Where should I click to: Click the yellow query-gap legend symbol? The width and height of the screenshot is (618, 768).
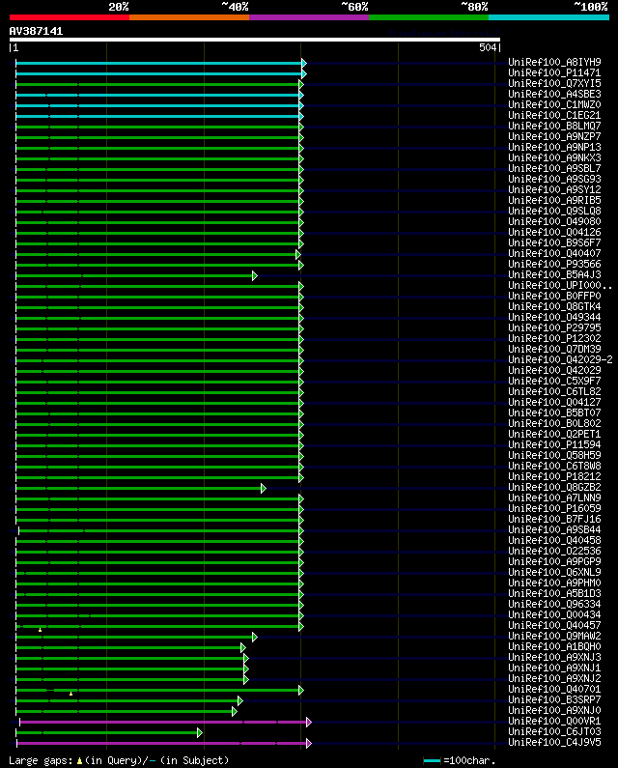pyautogui.click(x=79, y=760)
